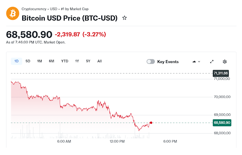Viewport: 242px width, 155px height.
Task: Select the 1D time range
Action: (x=17, y=61)
